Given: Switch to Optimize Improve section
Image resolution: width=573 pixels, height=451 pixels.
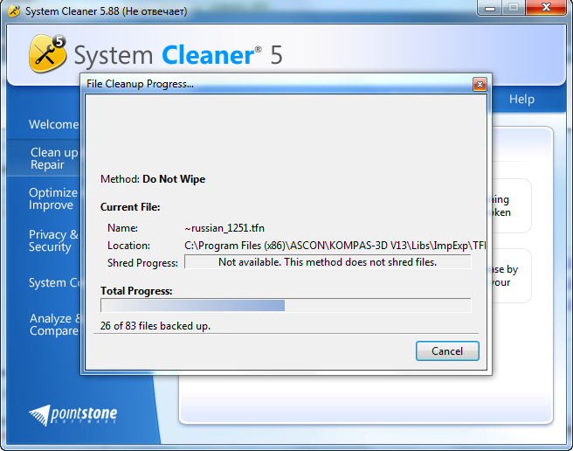Looking at the screenshot, I should coord(53,198).
